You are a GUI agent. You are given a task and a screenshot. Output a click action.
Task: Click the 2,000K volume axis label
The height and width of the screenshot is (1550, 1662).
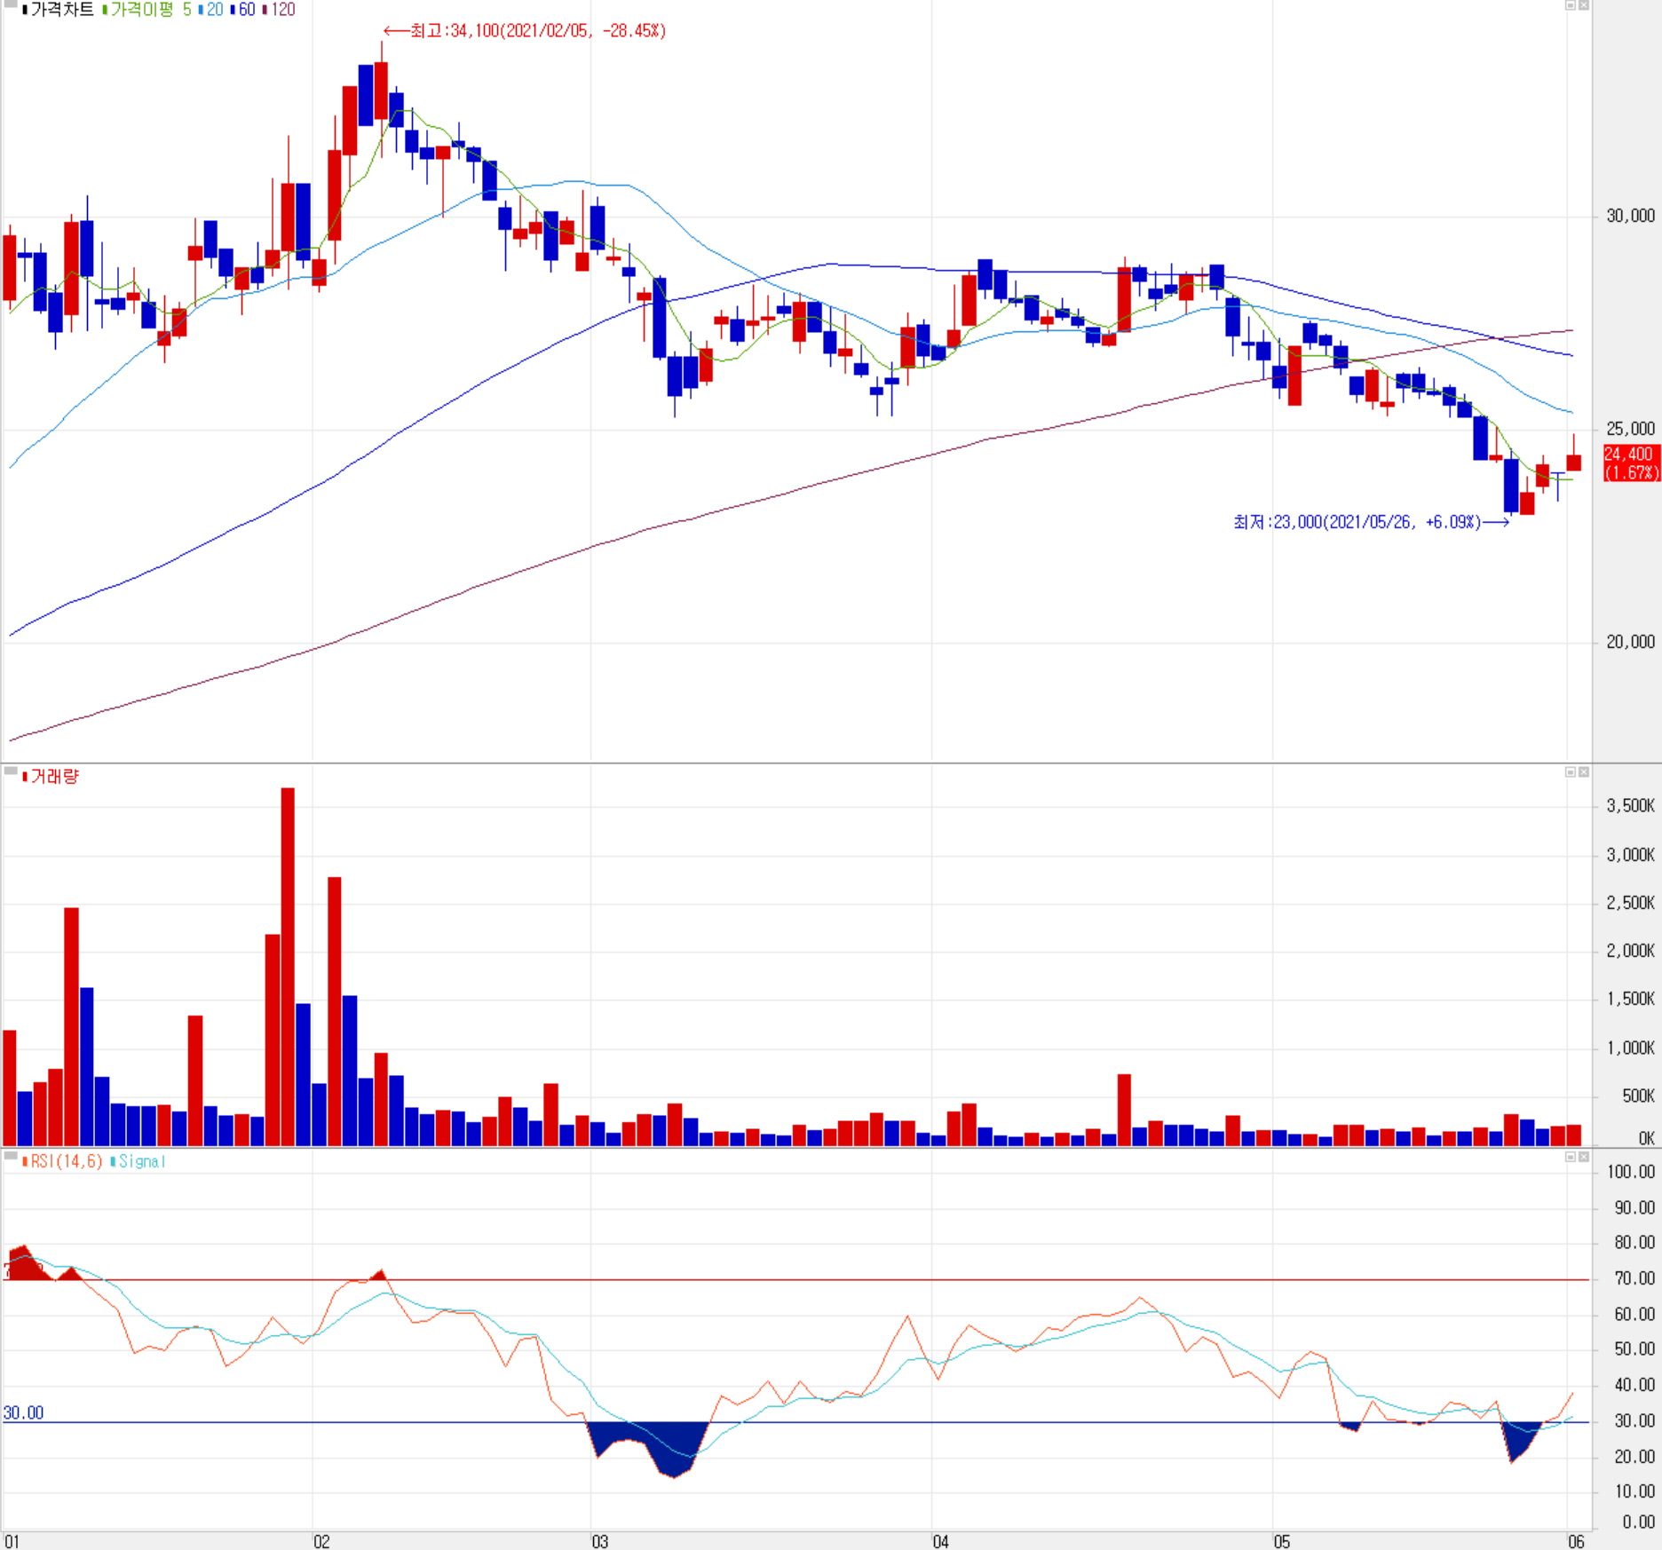point(1631,951)
